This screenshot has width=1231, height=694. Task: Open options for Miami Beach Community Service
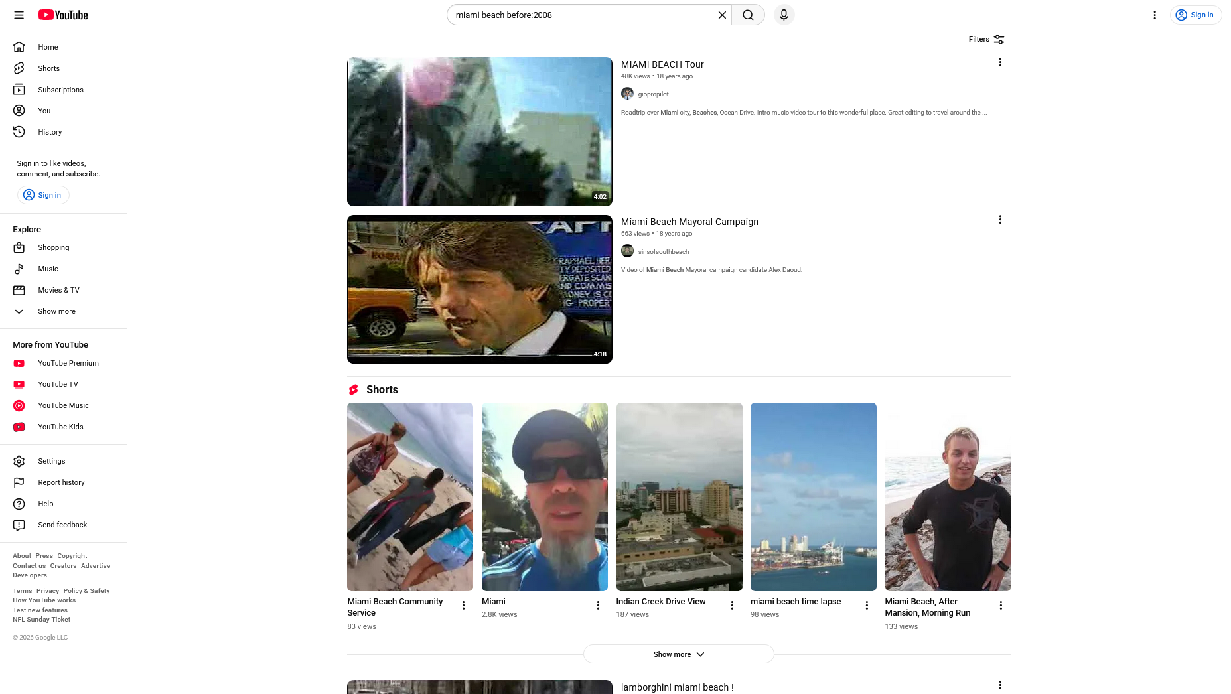463,606
